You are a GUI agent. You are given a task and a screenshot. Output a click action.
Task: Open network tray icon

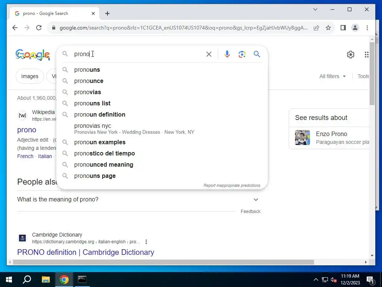pyautogui.click(x=325, y=280)
